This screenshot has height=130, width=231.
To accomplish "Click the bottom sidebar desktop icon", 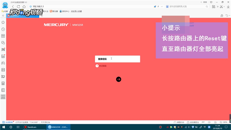I will tap(3, 97).
